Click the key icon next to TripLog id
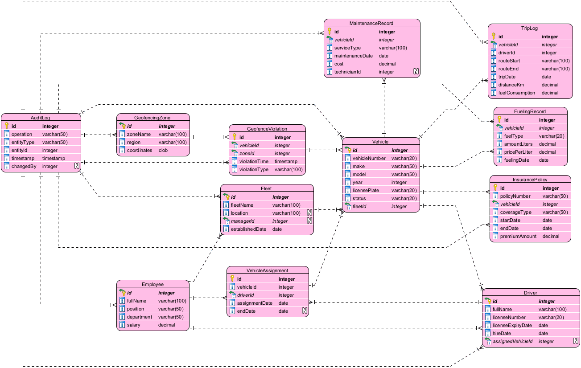 coord(494,37)
